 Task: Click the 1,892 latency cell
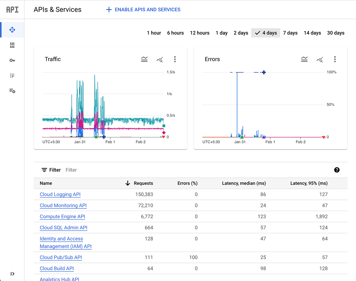(x=322, y=216)
